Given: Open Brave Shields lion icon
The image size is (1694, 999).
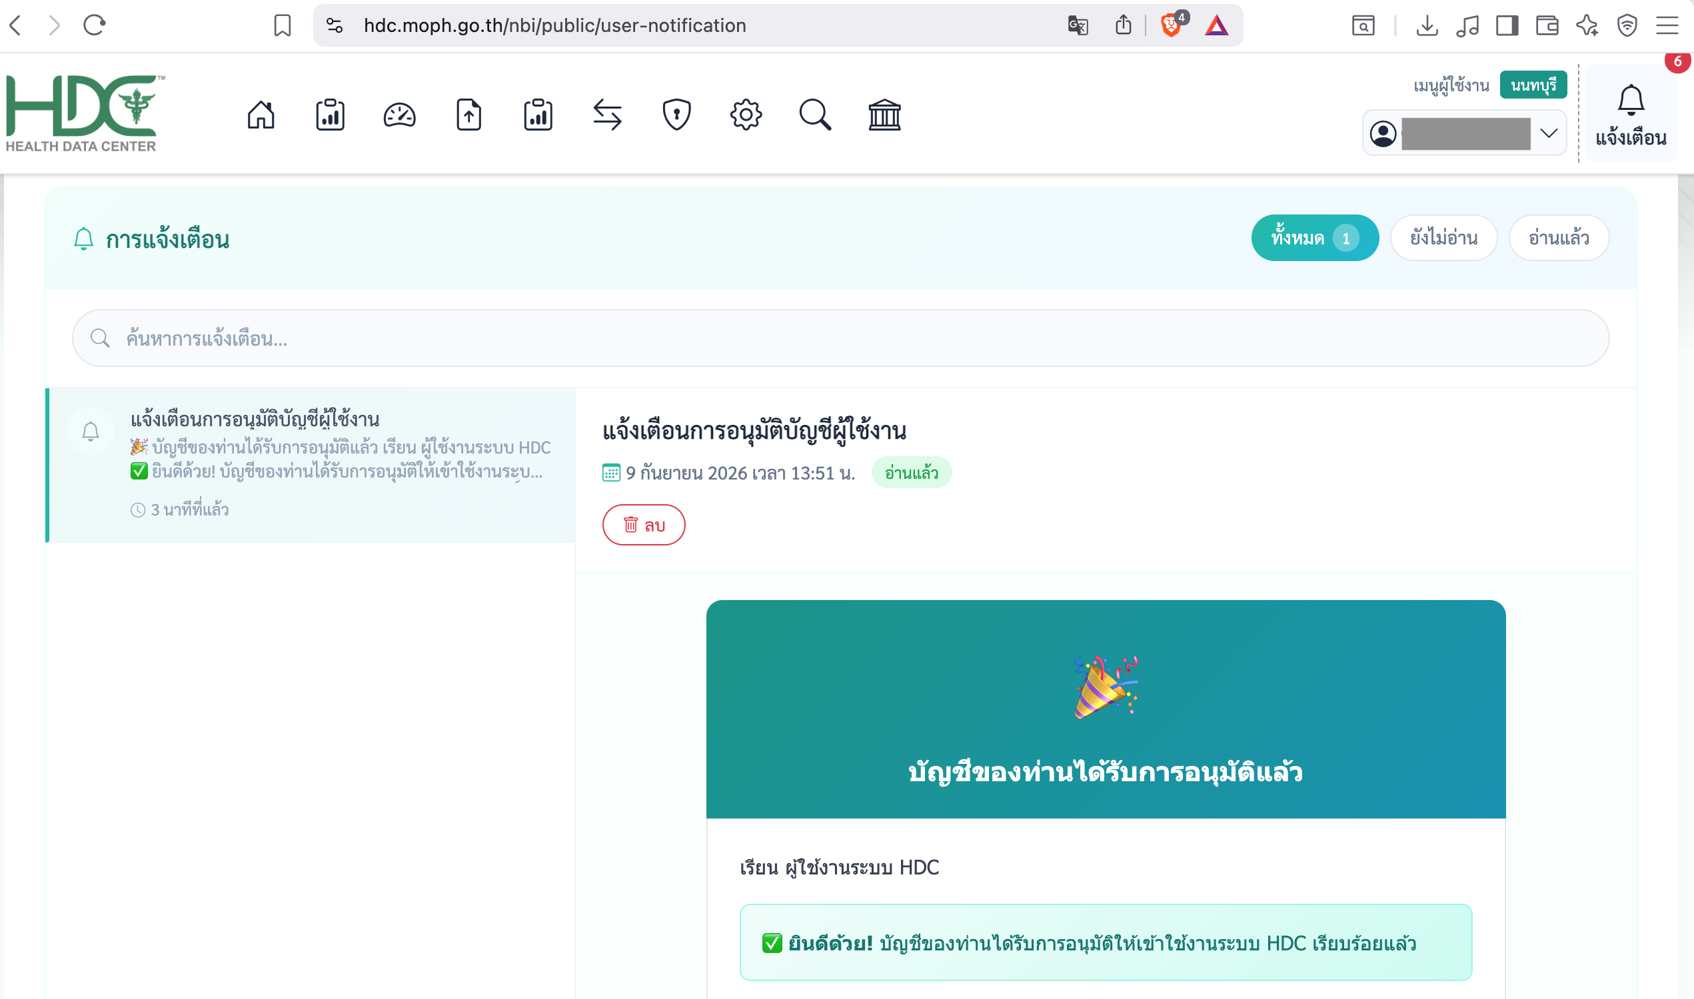Looking at the screenshot, I should point(1173,25).
